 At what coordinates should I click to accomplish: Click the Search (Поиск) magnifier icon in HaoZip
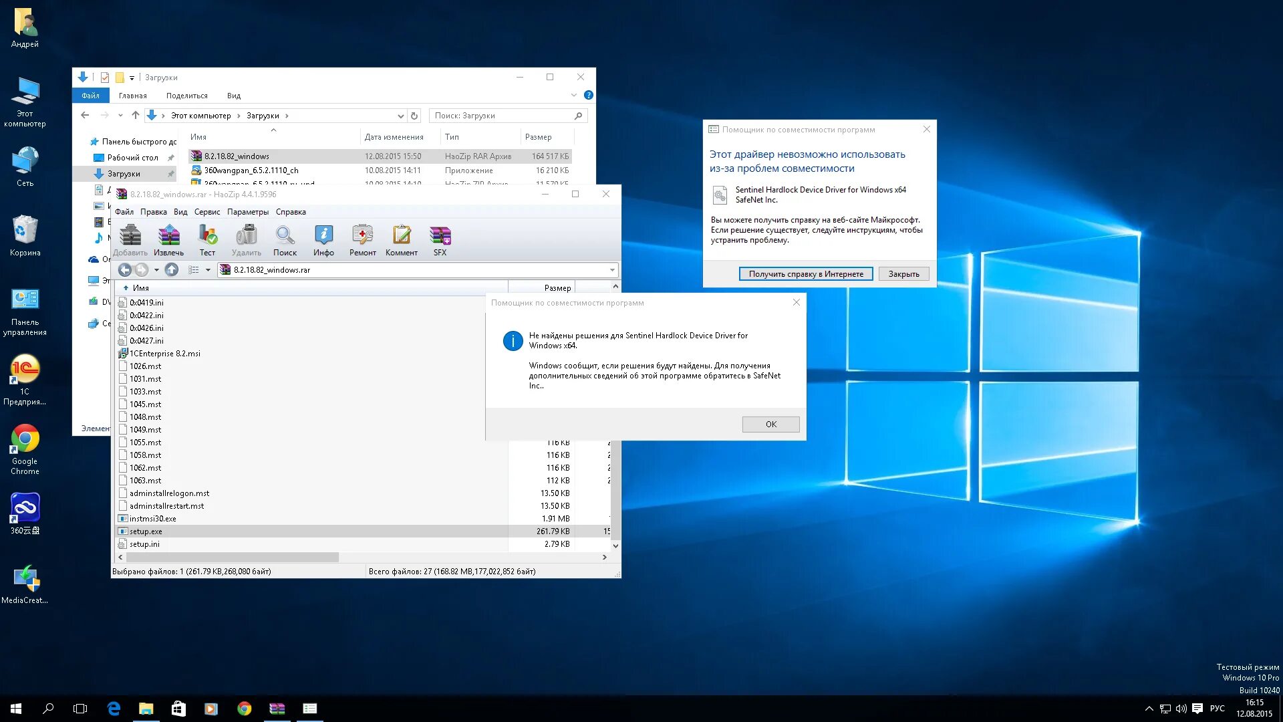285,240
